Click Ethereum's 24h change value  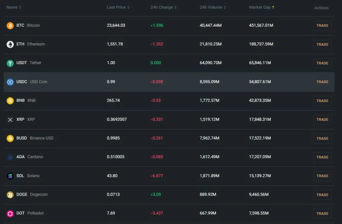click(157, 44)
